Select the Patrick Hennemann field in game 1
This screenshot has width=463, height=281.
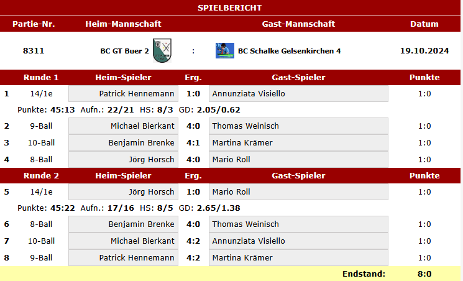[x=124, y=94]
